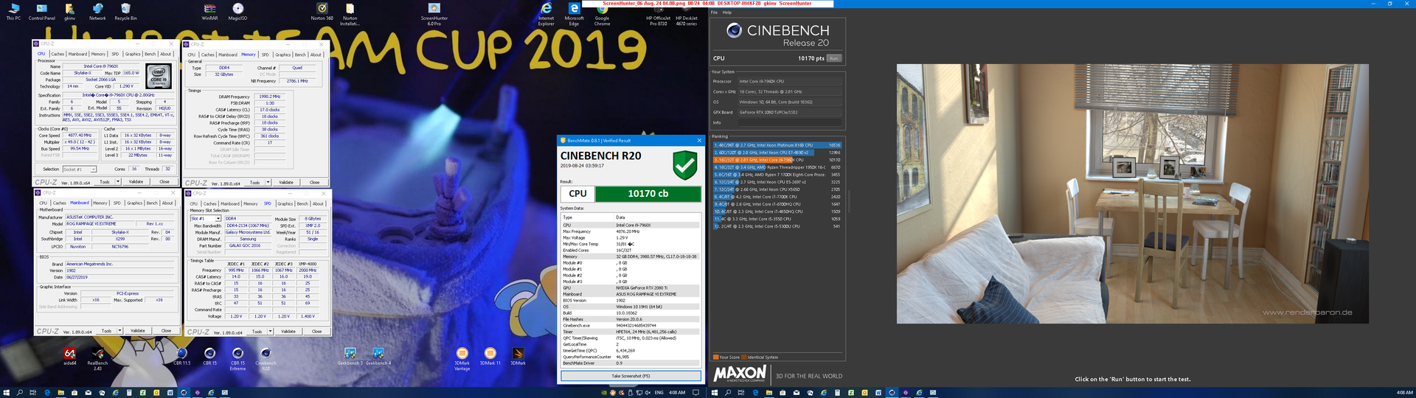The height and width of the screenshot is (398, 1416).
Task: Select ranking row Intel Xeon CPU E7-4890 v2
Action: tap(777, 153)
